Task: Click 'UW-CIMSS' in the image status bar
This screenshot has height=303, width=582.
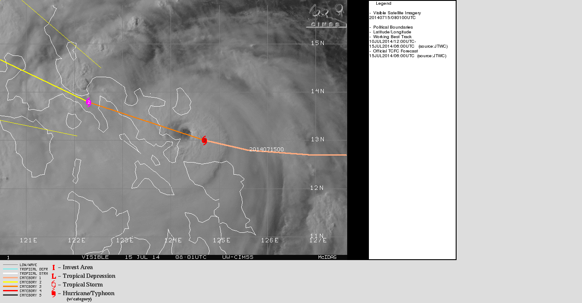Action: [238, 257]
